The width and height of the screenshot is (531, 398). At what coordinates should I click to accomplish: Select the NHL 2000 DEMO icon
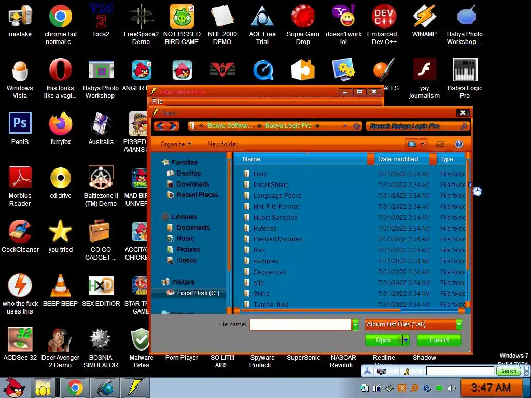[222, 24]
